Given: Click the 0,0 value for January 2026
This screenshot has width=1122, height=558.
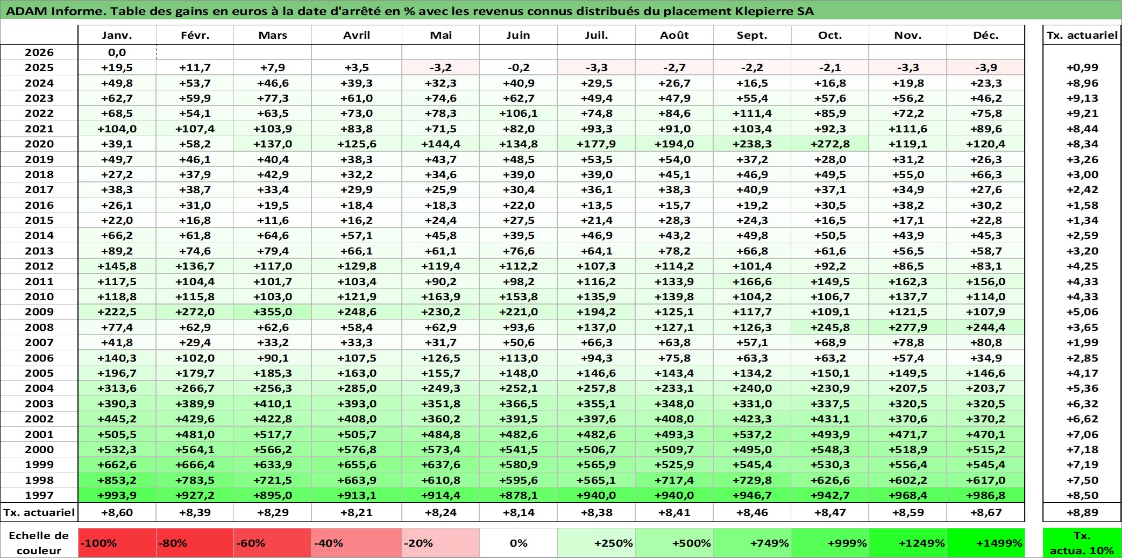Looking at the screenshot, I should [x=117, y=52].
